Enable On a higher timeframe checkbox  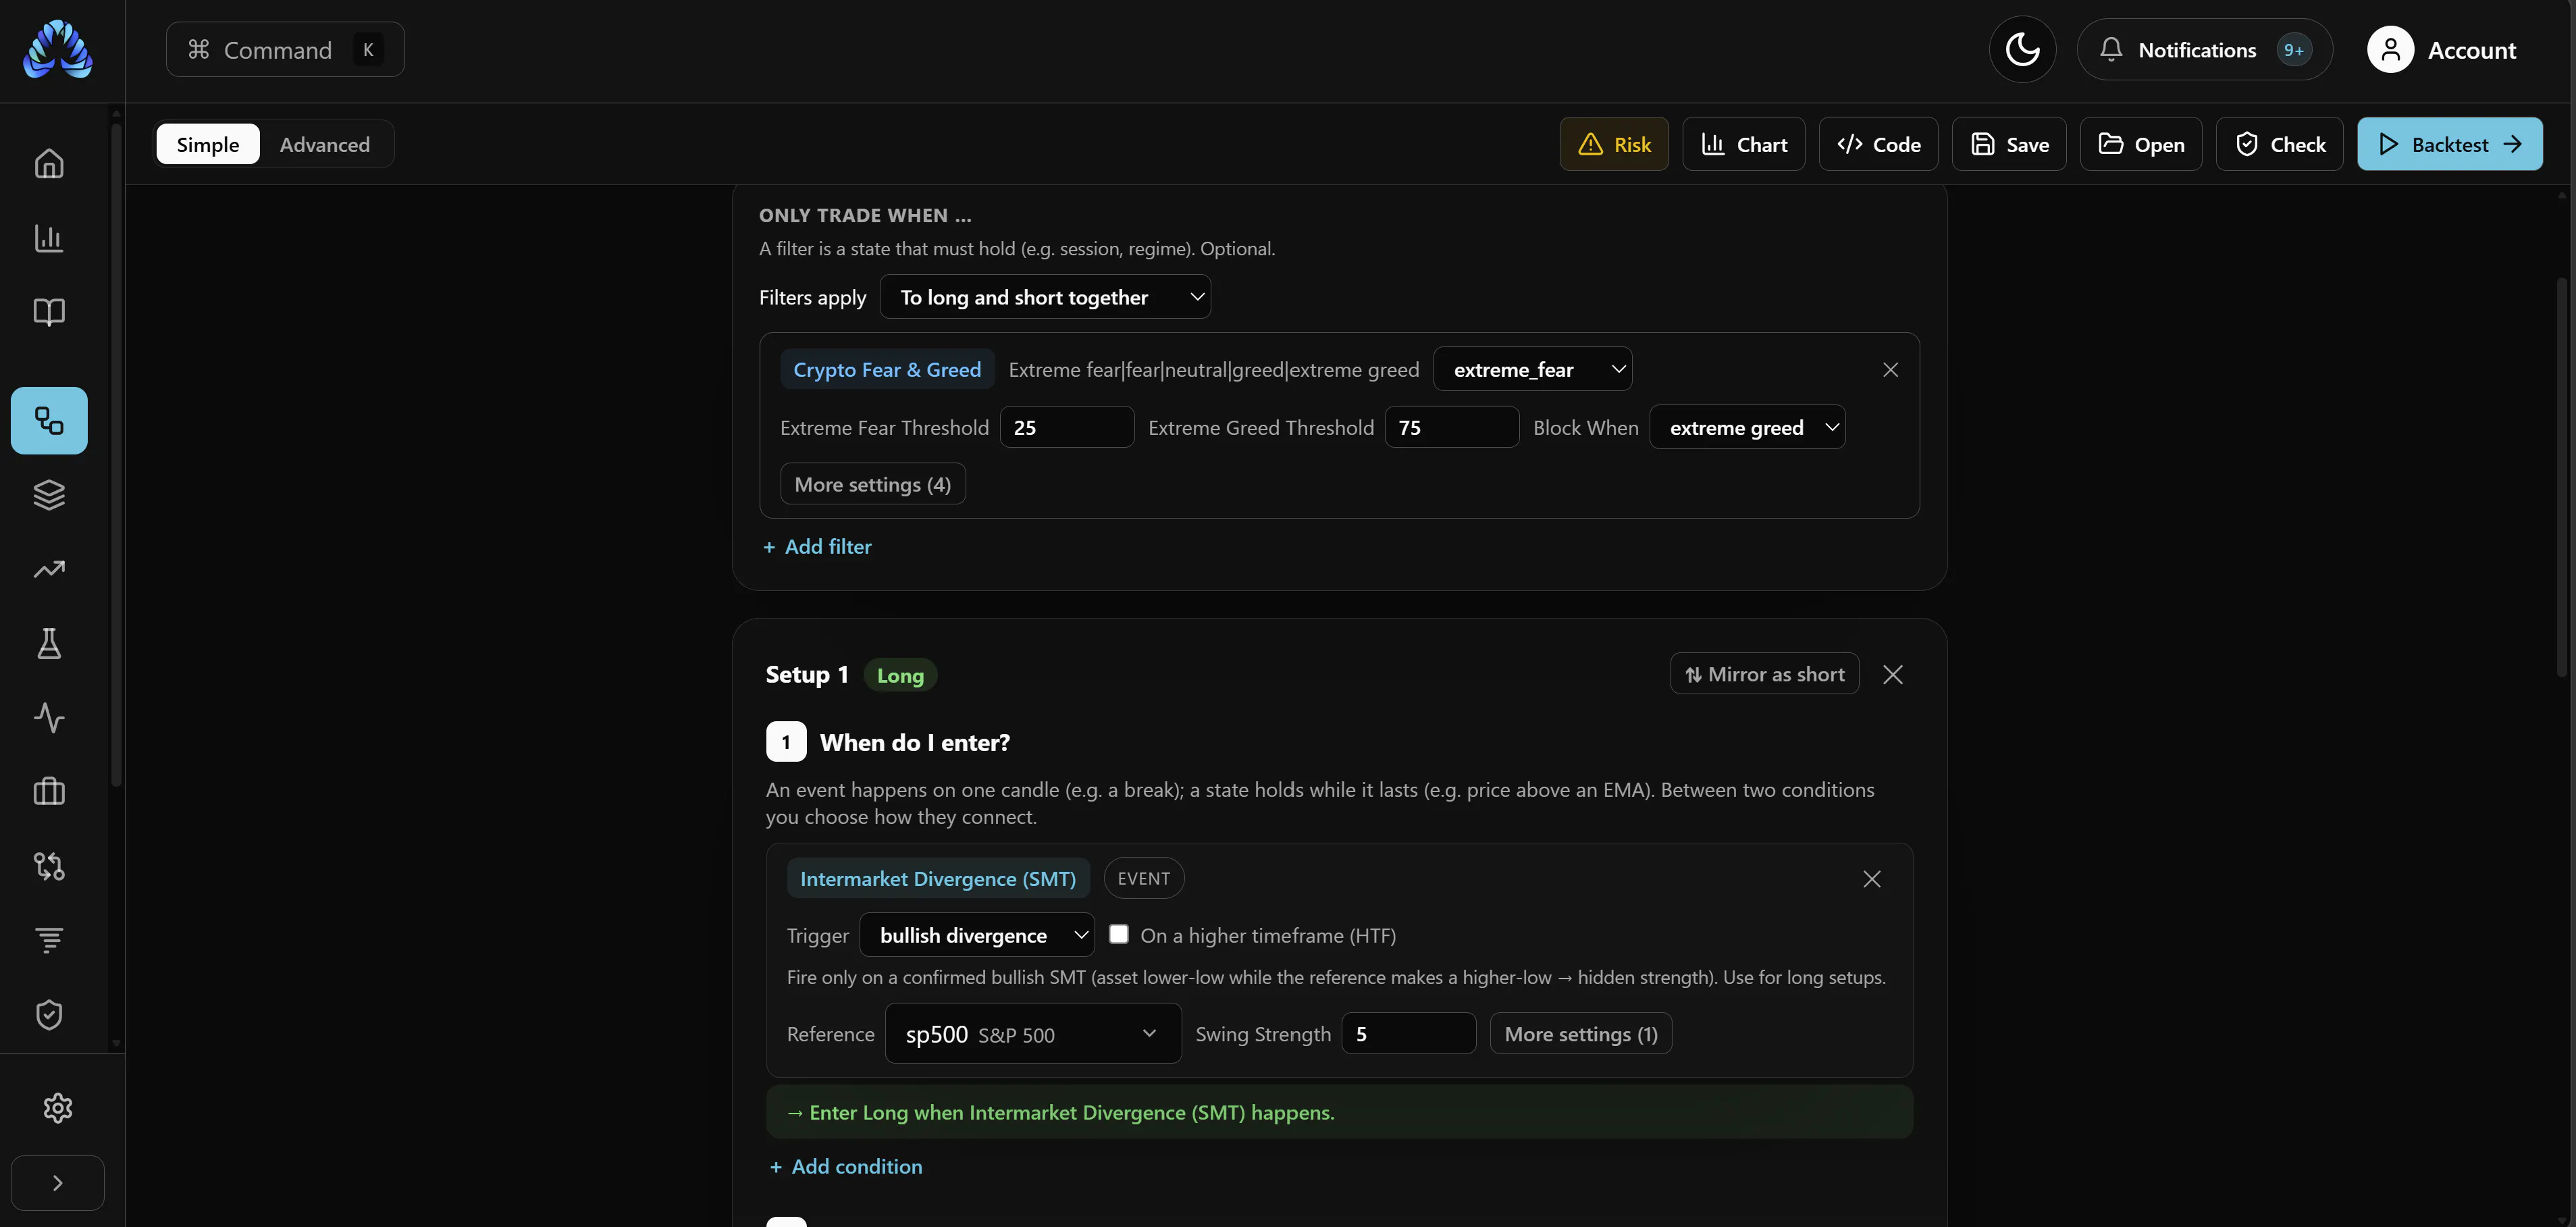point(1118,934)
